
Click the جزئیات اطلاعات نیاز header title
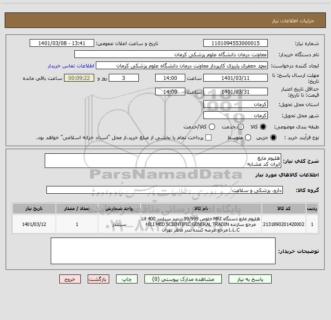click(293, 21)
